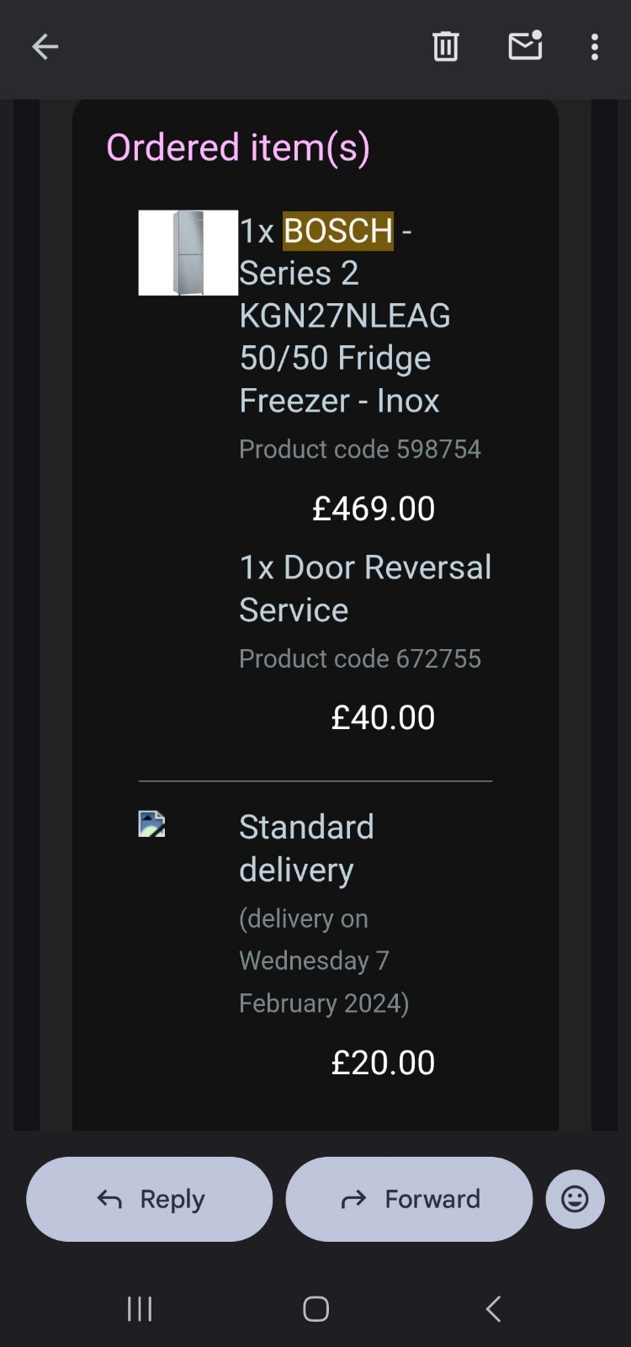Tap Product code 672755 text
This screenshot has height=1347, width=631.
point(360,658)
